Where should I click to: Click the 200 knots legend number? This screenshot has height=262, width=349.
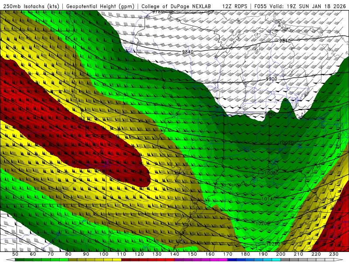(x=281, y=254)
